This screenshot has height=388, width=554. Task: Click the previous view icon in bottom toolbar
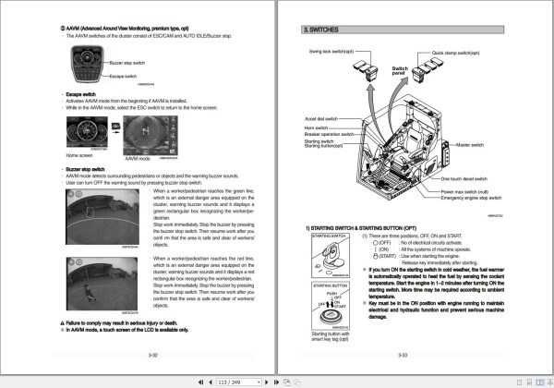point(287,382)
